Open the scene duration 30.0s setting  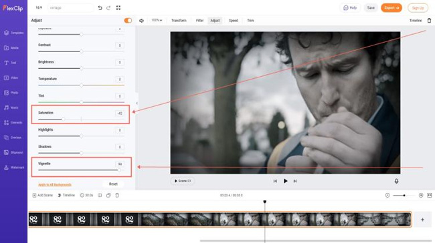pos(86,196)
